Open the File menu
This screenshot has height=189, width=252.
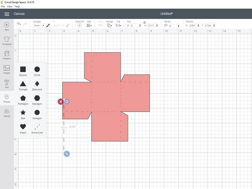3,6
